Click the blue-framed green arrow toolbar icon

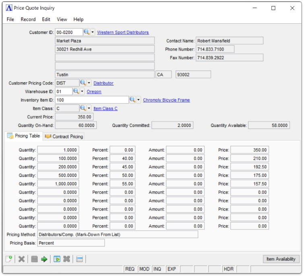point(57,259)
